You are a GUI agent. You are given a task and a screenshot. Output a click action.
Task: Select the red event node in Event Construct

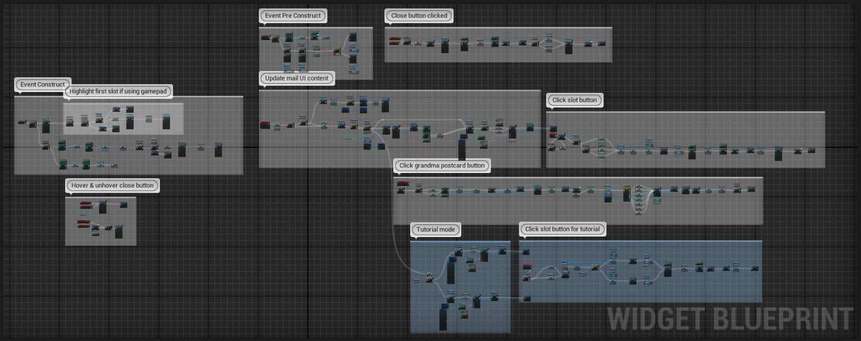pos(22,122)
